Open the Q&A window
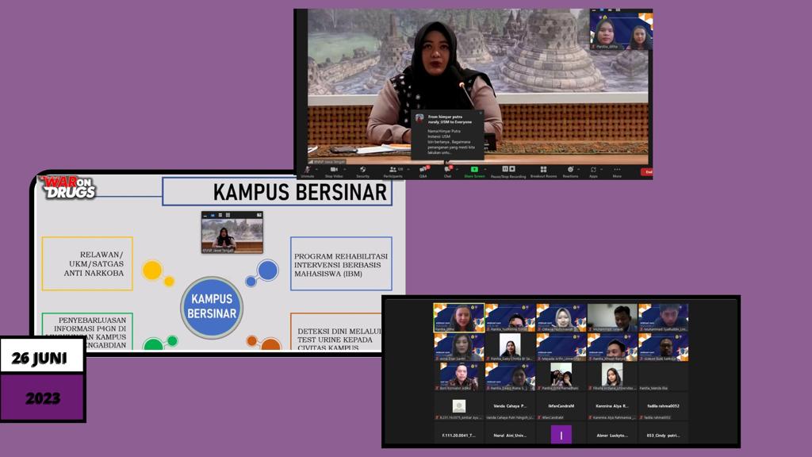 point(421,171)
